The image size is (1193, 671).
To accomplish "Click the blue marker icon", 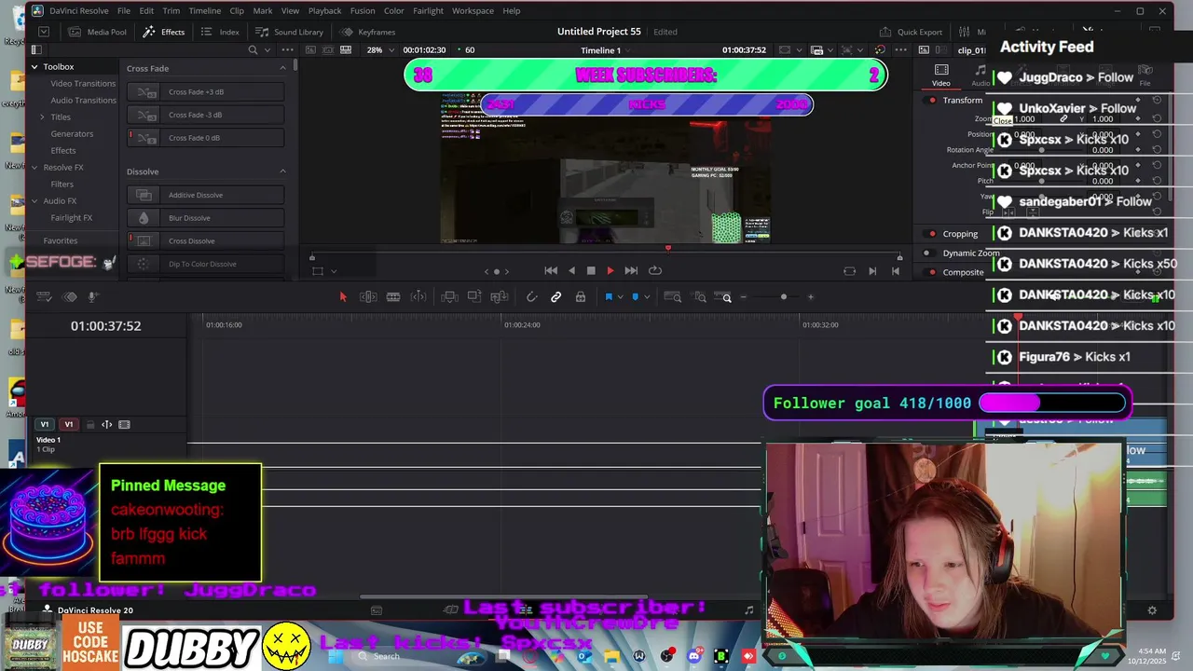I will (x=636, y=297).
